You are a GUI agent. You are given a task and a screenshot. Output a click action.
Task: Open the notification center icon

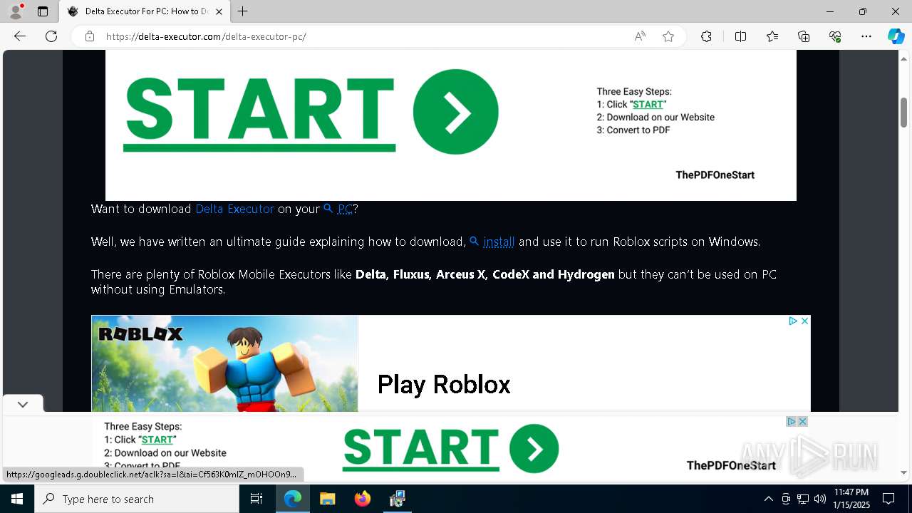click(888, 499)
